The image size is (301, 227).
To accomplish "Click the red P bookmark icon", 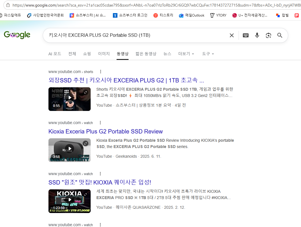I will (x=297, y=15).
